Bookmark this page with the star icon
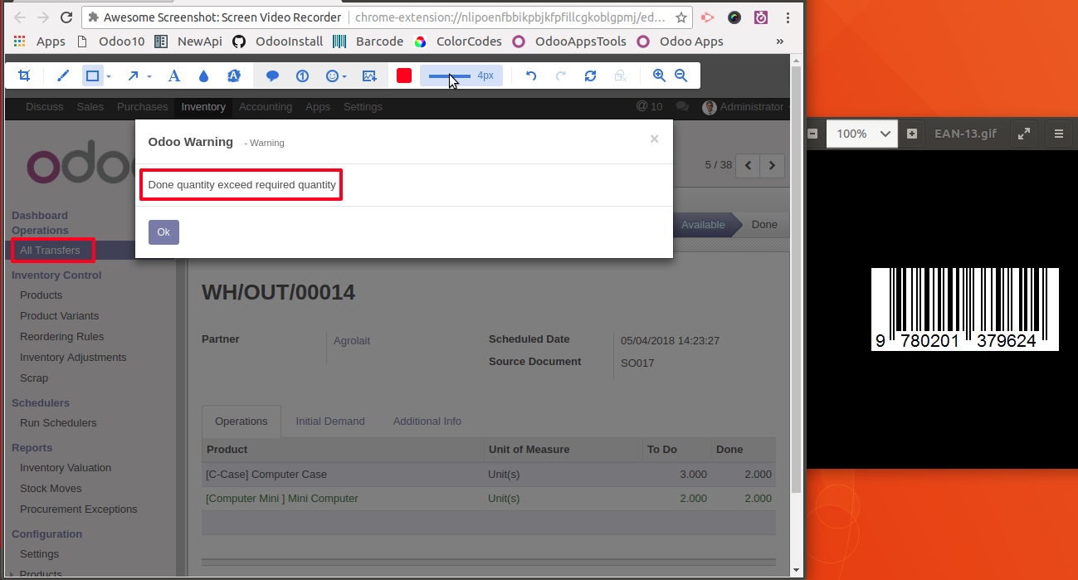The height and width of the screenshot is (580, 1078). tap(681, 17)
